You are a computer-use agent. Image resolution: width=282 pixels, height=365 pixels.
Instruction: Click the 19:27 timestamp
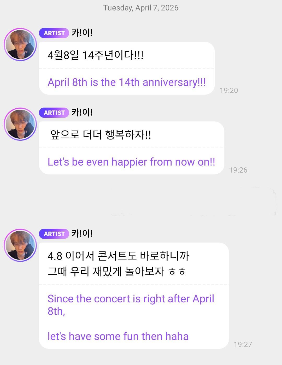[x=243, y=344]
